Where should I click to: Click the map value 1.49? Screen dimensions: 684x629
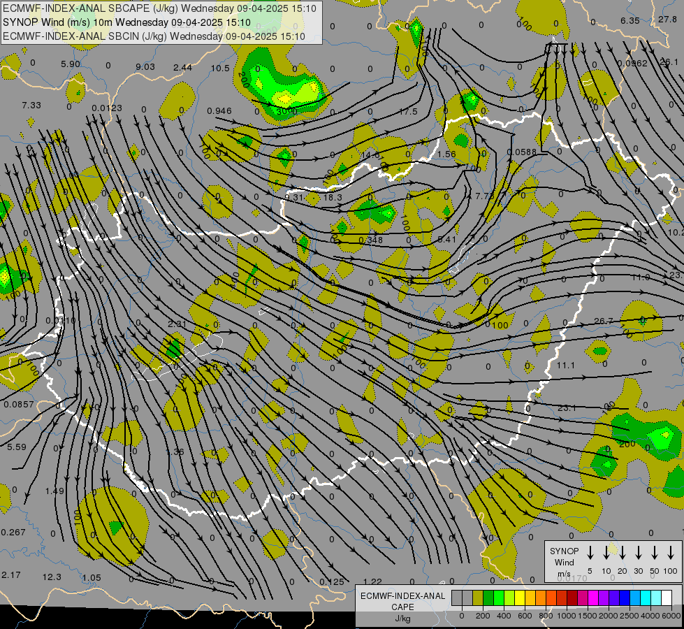(x=54, y=491)
